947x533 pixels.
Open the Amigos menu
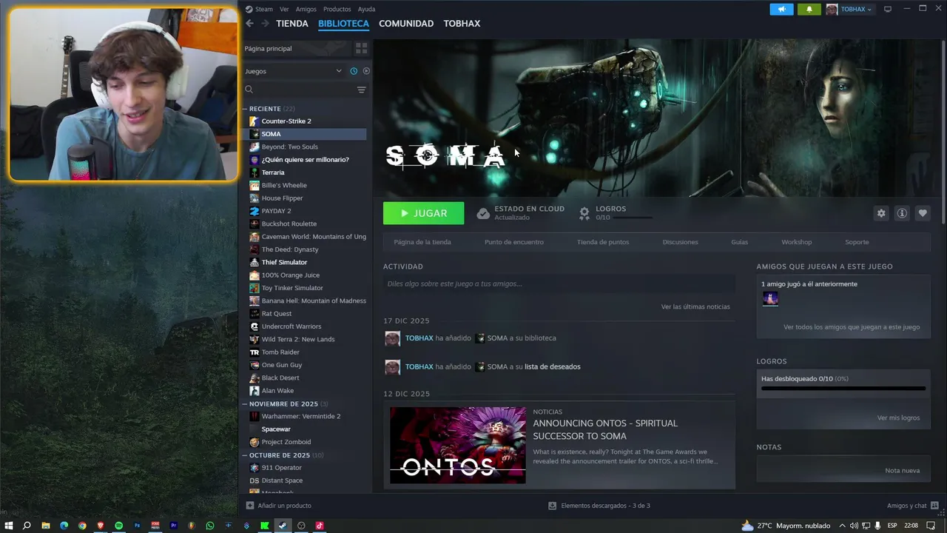pos(306,9)
